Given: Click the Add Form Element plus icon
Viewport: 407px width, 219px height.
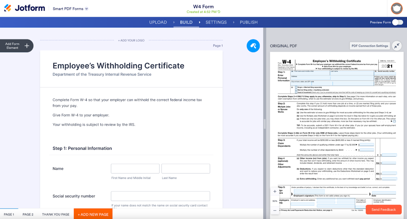Looking at the screenshot, I should pos(27,45).
